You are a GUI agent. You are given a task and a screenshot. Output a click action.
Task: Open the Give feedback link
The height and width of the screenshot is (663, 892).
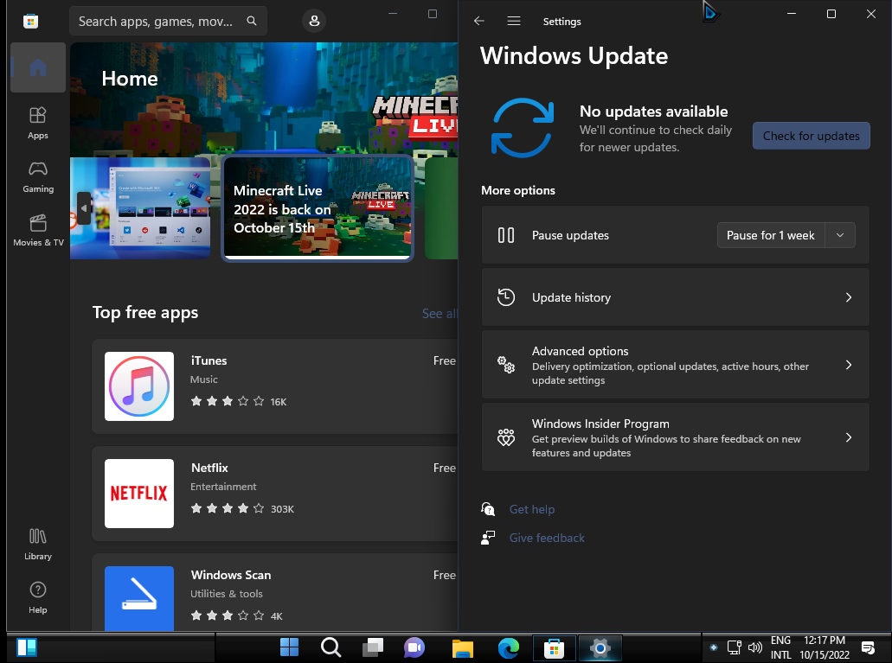coord(547,538)
